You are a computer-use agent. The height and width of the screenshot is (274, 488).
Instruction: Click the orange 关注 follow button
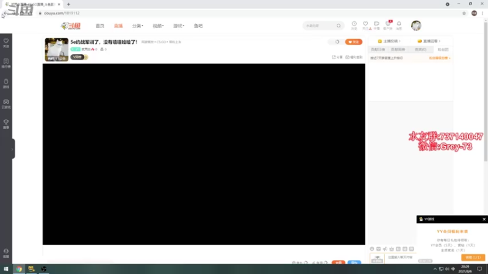pyautogui.click(x=354, y=42)
